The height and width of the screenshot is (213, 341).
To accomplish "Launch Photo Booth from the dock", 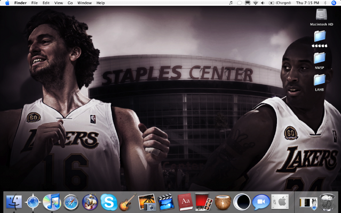I will tap(203, 202).
